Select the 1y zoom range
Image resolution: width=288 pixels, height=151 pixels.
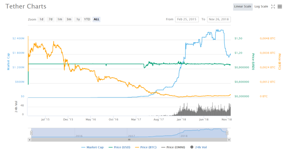[x=78, y=19]
